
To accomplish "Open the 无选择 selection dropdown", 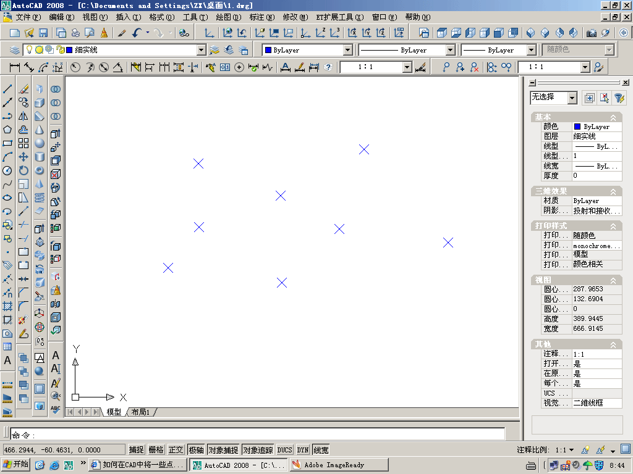I will pyautogui.click(x=572, y=98).
